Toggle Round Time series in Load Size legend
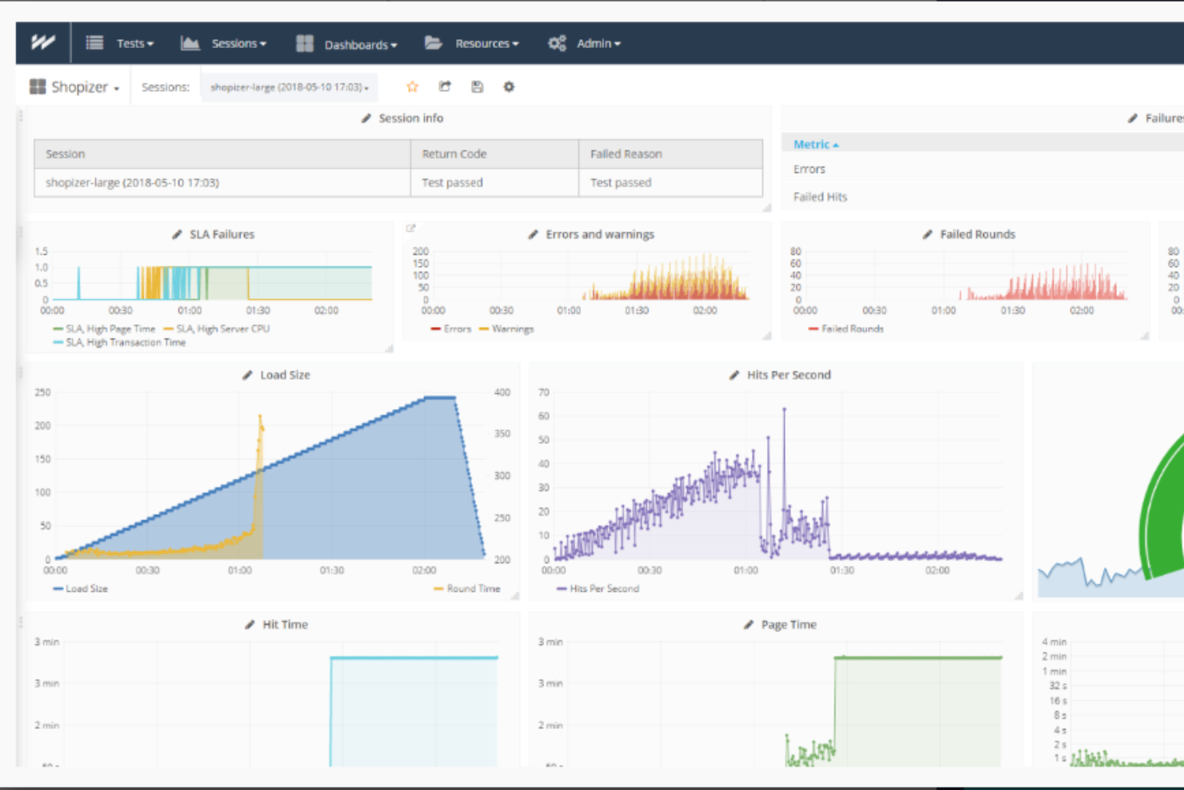Screen dimensions: 1184x790 (473, 589)
